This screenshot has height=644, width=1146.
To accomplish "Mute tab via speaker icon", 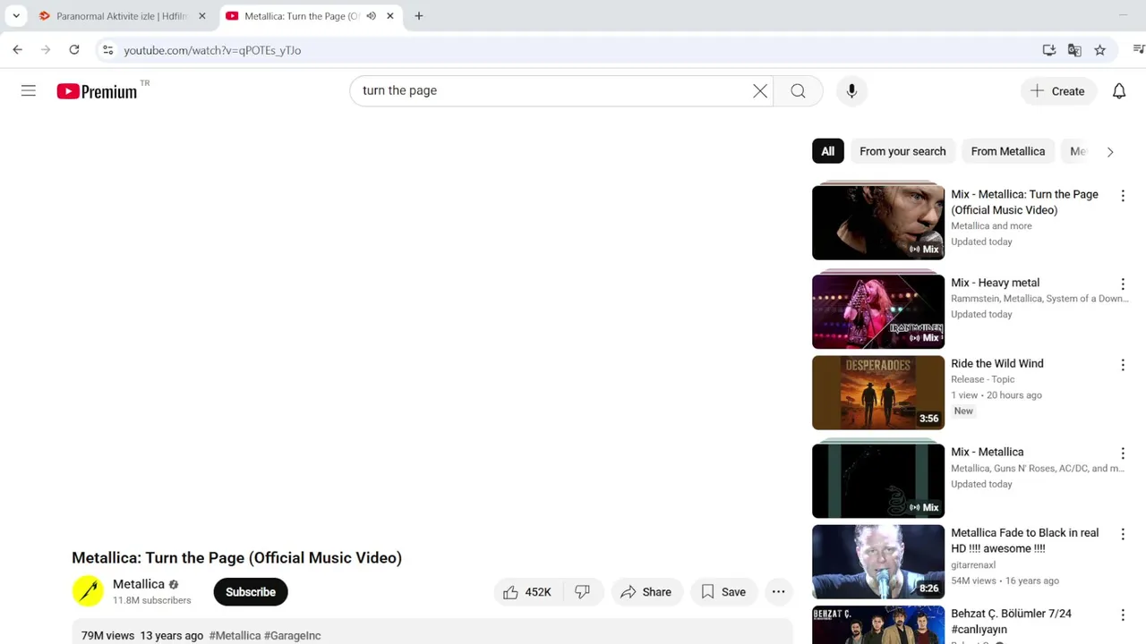I will pyautogui.click(x=371, y=16).
